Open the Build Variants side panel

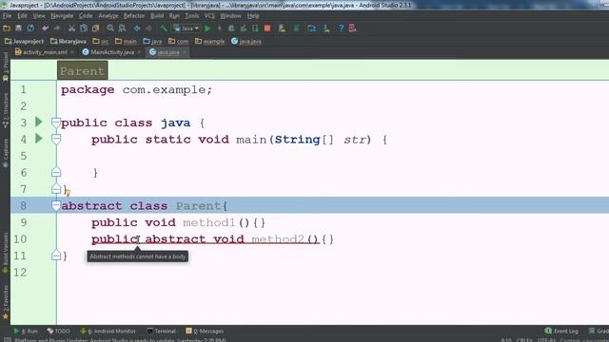tap(5, 252)
